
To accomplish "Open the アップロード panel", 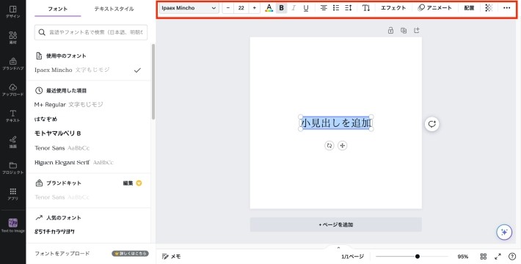I will tap(12, 89).
